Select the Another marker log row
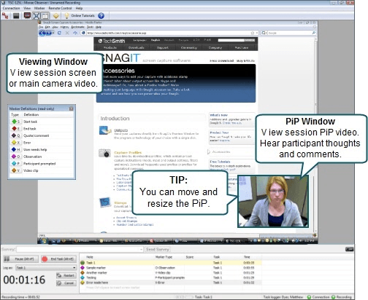The image size is (368, 300). [x=171, y=272]
